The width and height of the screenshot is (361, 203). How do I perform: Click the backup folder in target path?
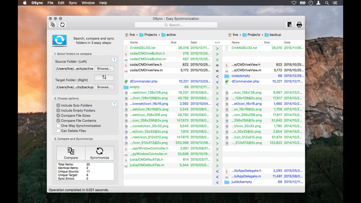click(273, 35)
